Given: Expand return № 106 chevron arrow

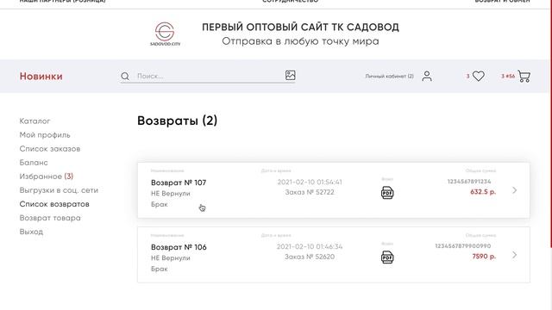Looking at the screenshot, I should point(515,255).
